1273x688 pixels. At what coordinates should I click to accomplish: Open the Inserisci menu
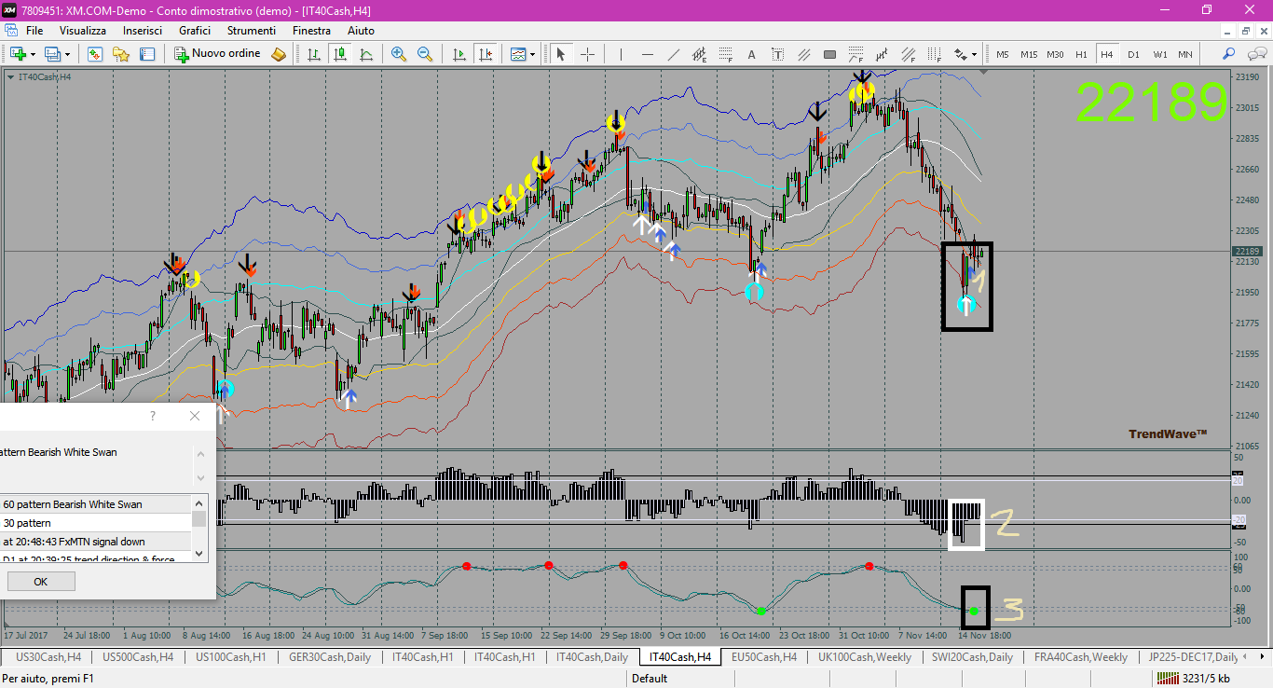143,31
